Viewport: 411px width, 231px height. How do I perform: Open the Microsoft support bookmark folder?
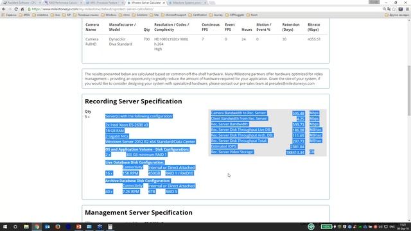[173, 15]
